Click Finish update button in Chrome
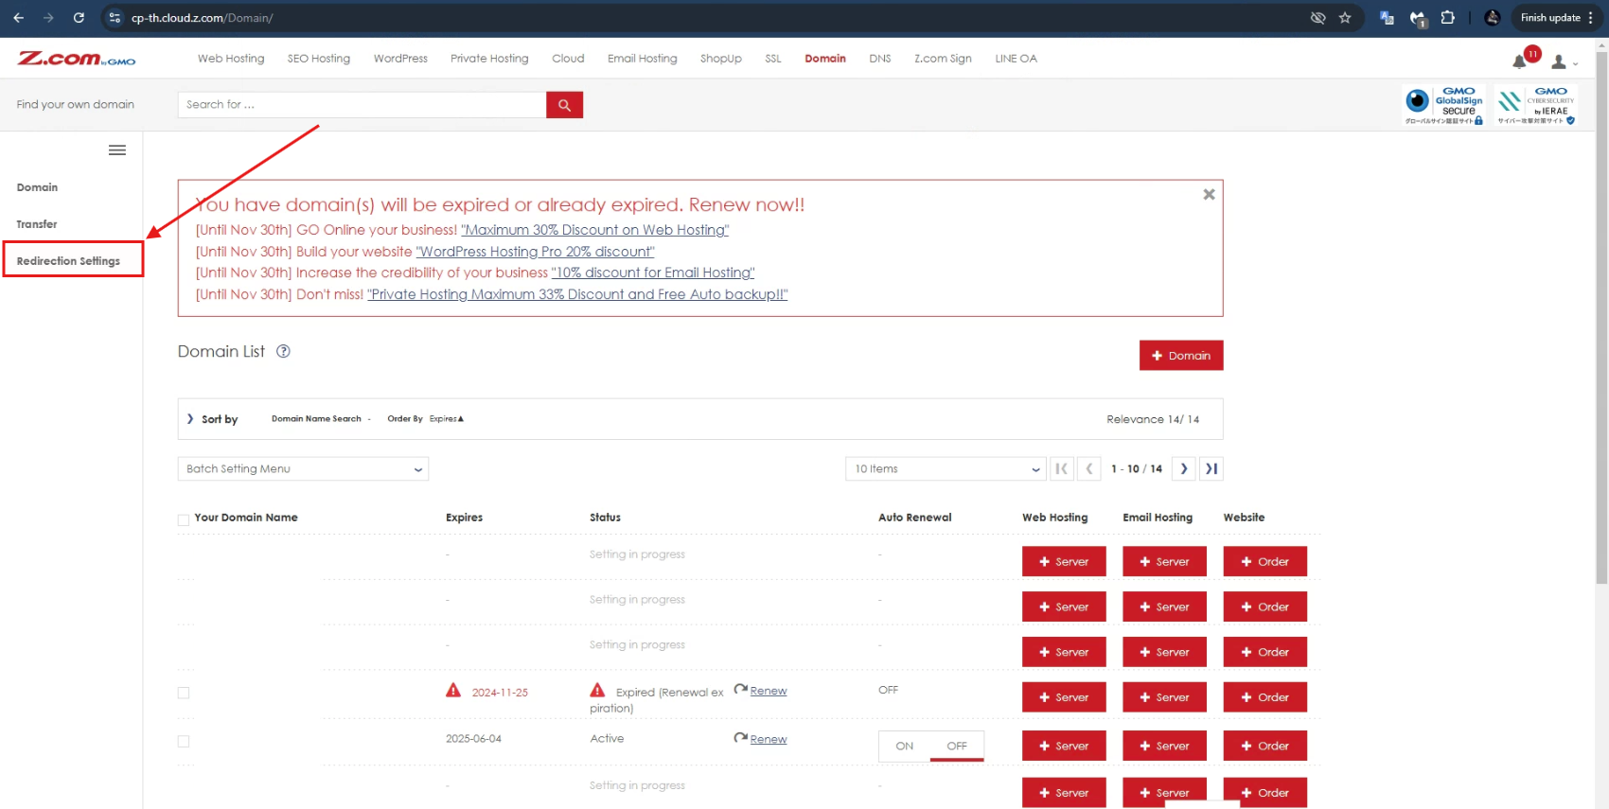The height and width of the screenshot is (809, 1609). (1550, 18)
